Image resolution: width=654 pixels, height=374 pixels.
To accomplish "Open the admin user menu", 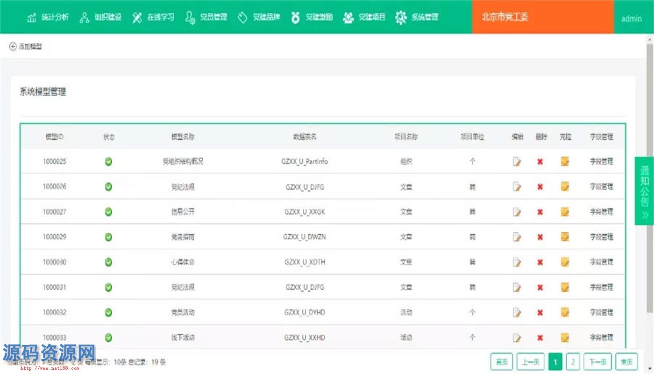I will coord(631,19).
